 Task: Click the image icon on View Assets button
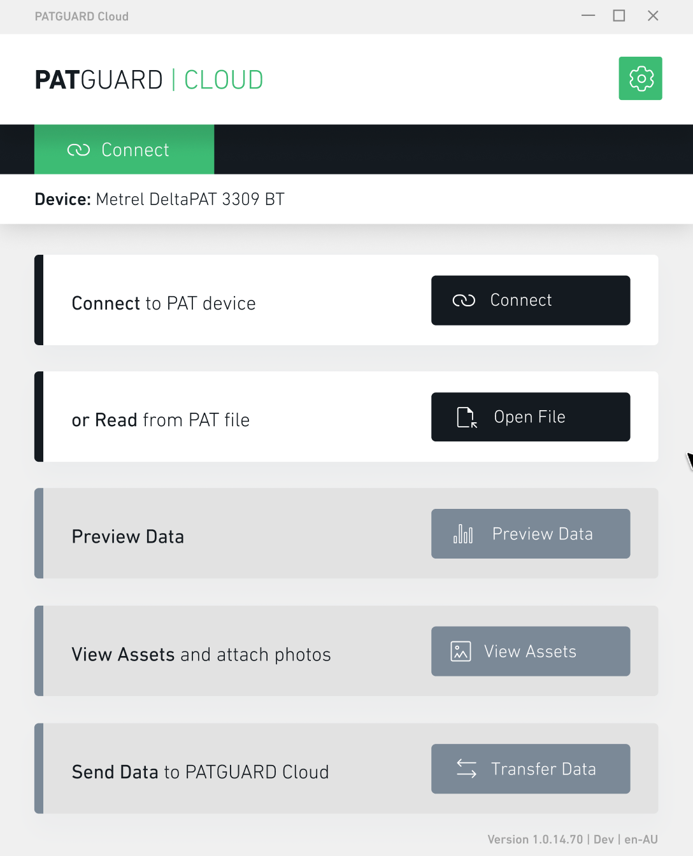[461, 652]
